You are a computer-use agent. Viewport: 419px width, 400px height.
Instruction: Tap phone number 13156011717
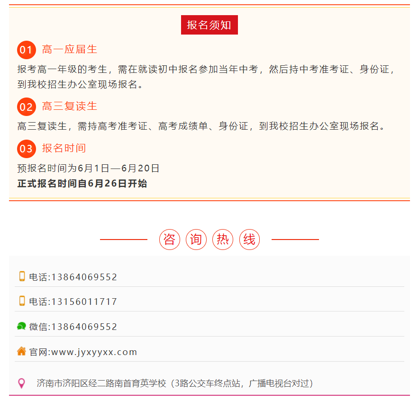84,302
